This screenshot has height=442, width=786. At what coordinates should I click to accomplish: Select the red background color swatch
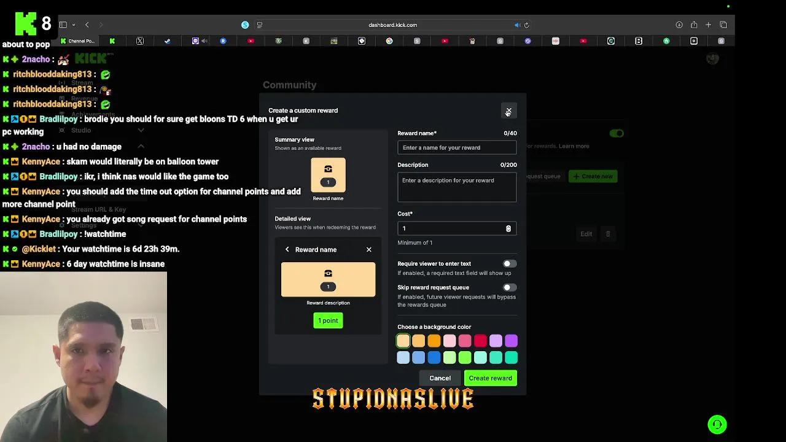pyautogui.click(x=480, y=341)
